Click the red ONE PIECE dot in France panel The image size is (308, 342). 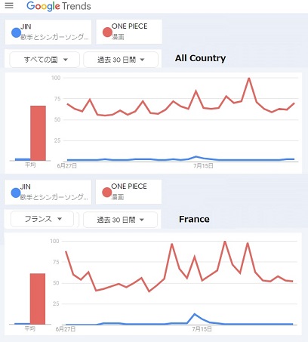click(x=106, y=193)
